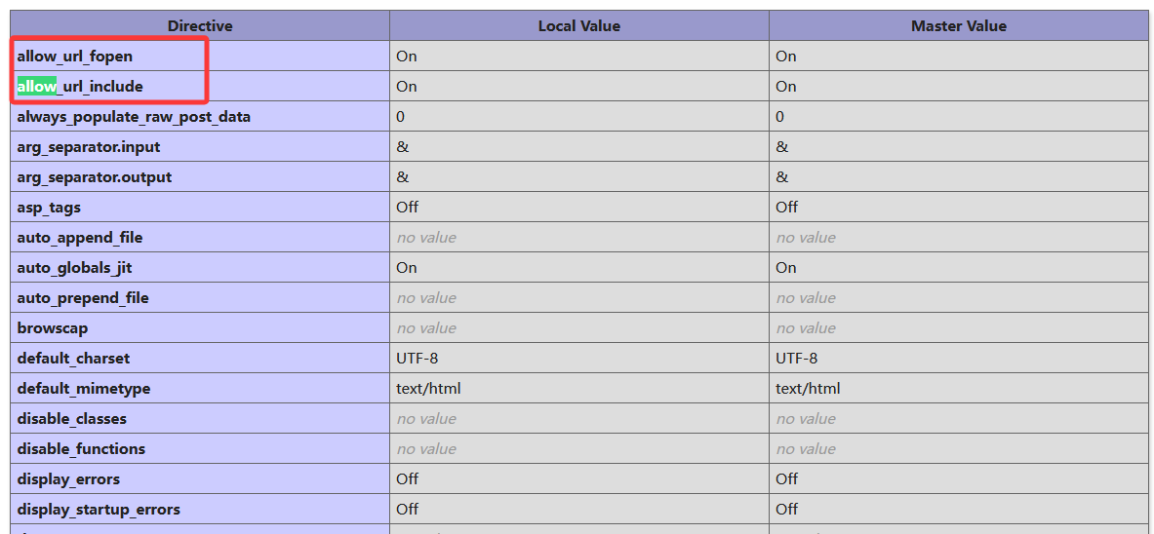This screenshot has width=1154, height=534.
Task: Click the auto_prepend_file directive label
Action: pos(83,298)
